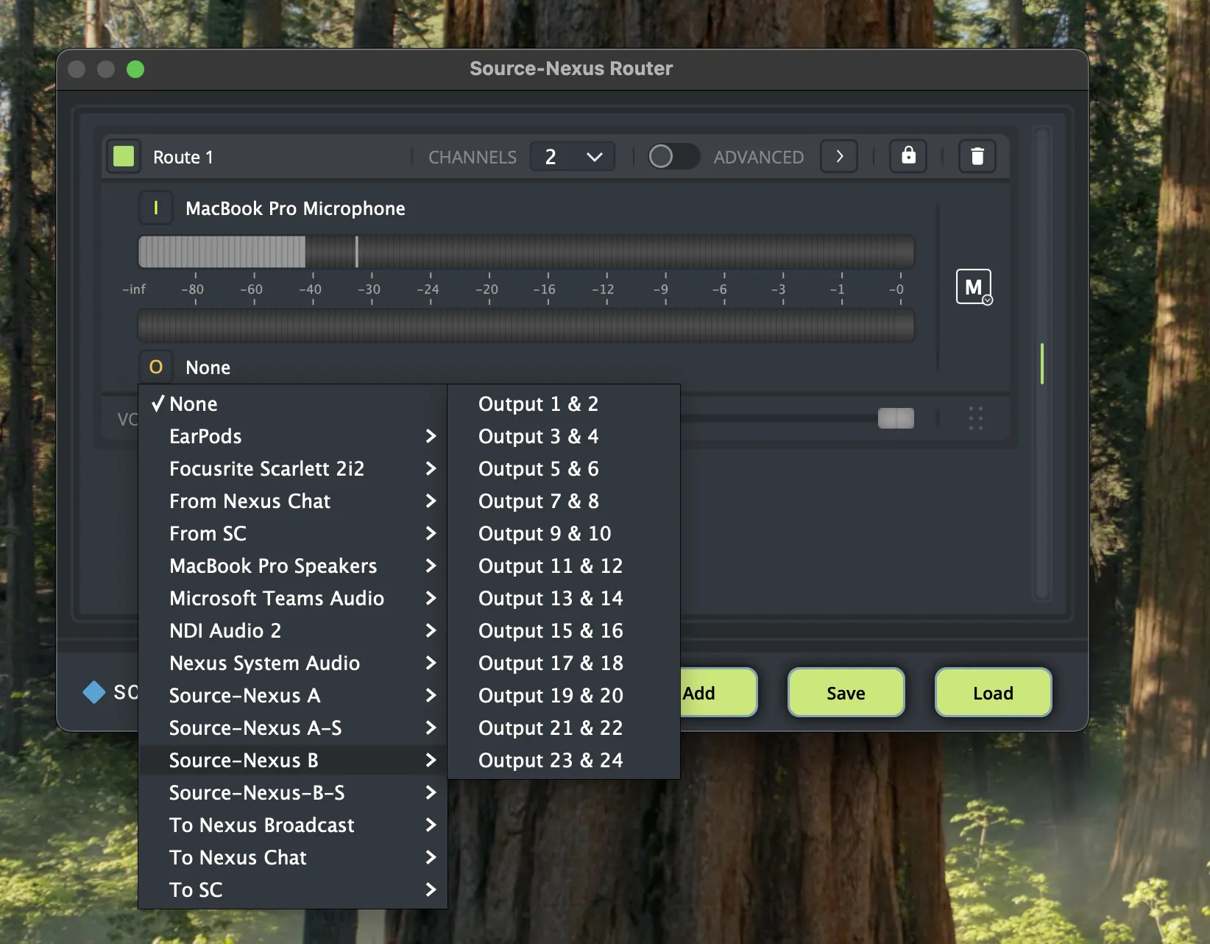Click the Save button
Image resolution: width=1210 pixels, height=944 pixels.
click(846, 692)
